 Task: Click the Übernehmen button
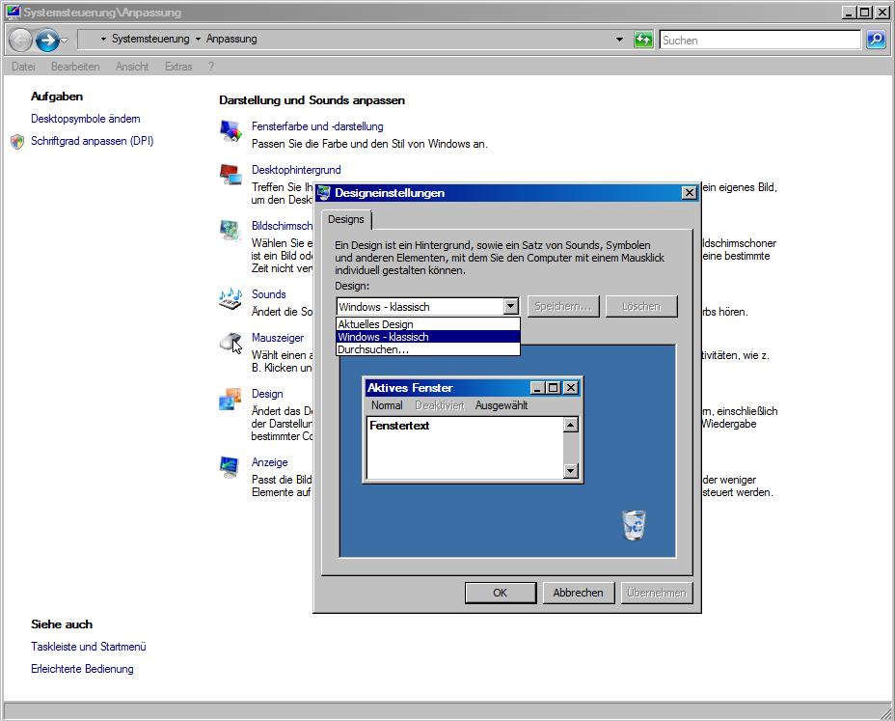pos(657,593)
